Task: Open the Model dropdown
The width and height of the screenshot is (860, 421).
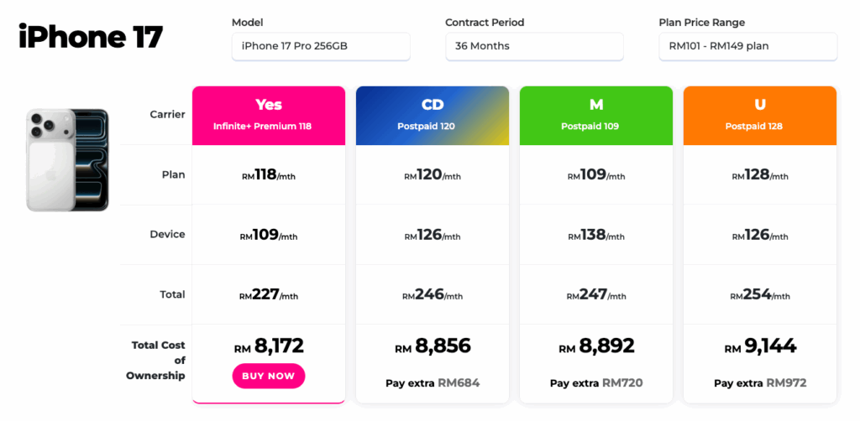Action: point(321,46)
